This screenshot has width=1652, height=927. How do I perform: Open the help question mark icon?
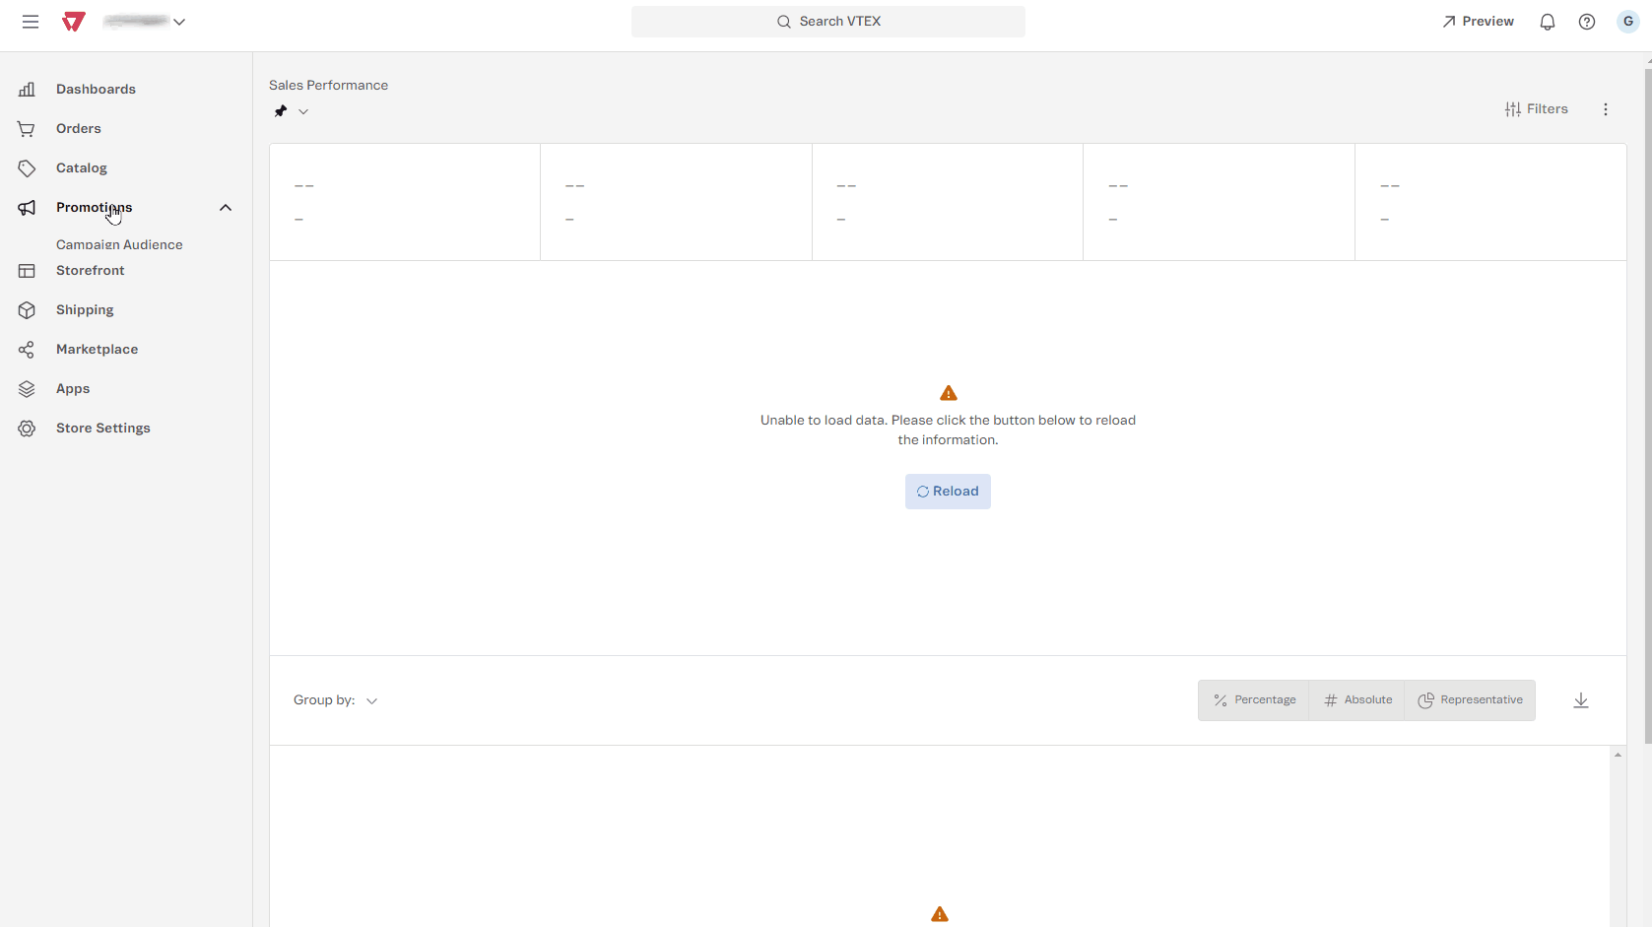[x=1586, y=22]
